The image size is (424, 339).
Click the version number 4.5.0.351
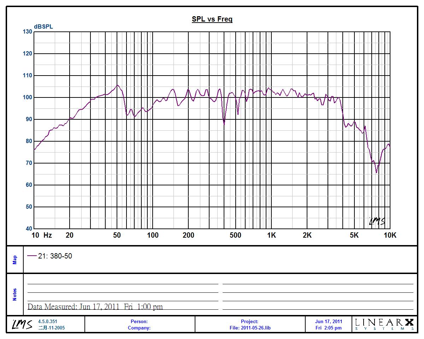(x=47, y=321)
